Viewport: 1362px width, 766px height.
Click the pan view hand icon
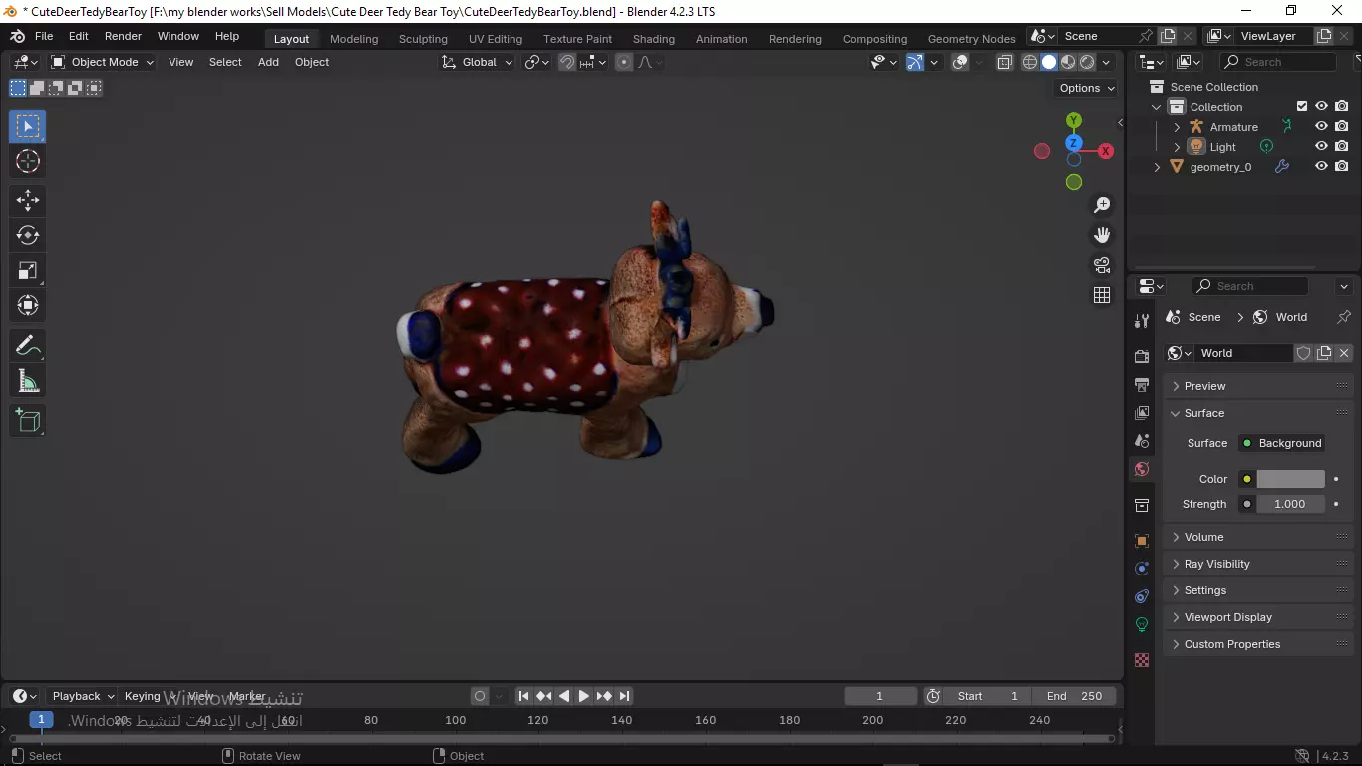point(1102,235)
